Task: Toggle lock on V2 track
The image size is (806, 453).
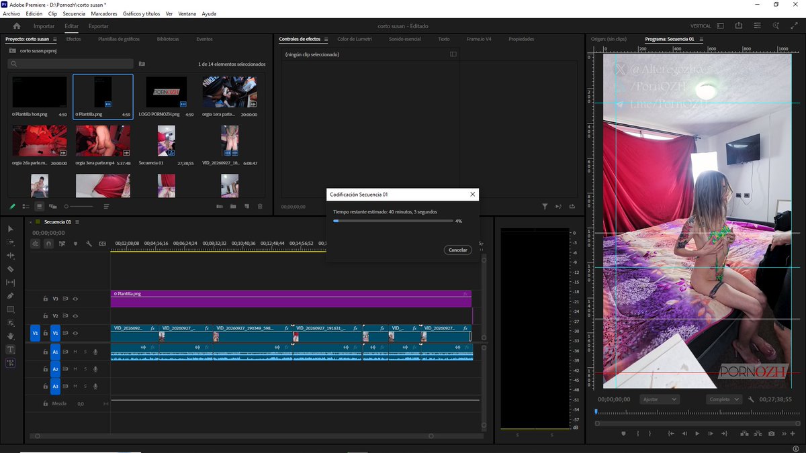Action: coord(45,315)
